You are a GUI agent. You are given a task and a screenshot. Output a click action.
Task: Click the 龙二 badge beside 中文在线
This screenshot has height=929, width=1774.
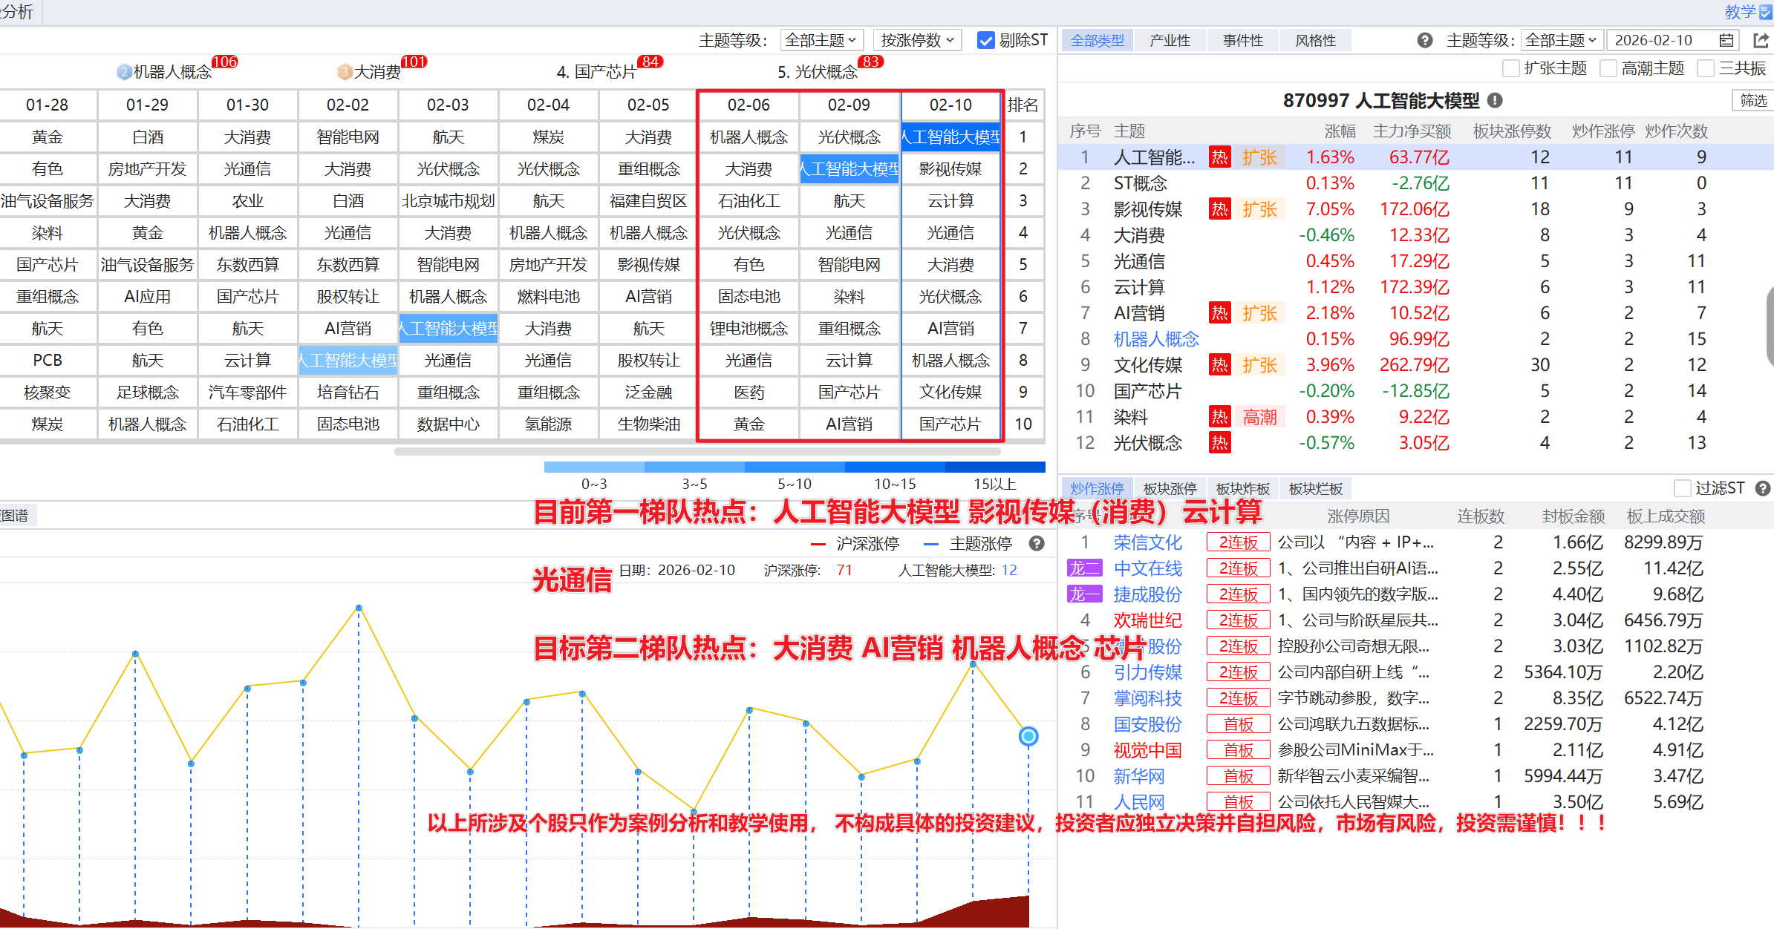click(1085, 568)
